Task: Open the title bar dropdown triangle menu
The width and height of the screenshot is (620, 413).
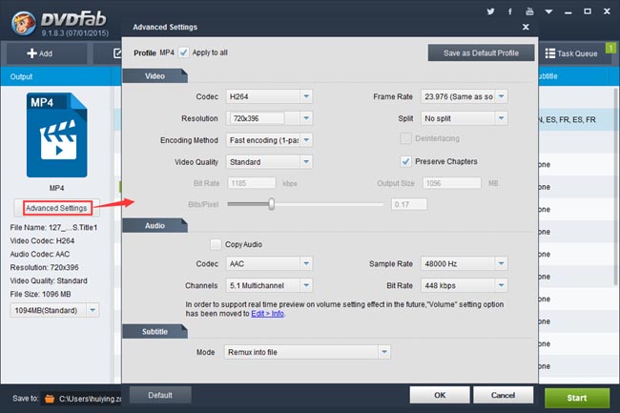Action: point(548,11)
